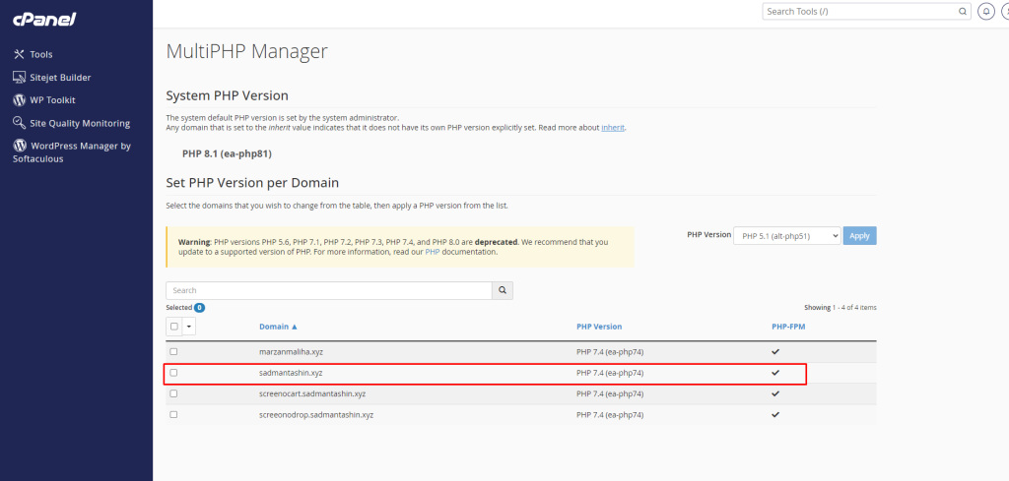The width and height of the screenshot is (1009, 481).
Task: Click magnifier icon in Search Tools box
Action: (963, 12)
